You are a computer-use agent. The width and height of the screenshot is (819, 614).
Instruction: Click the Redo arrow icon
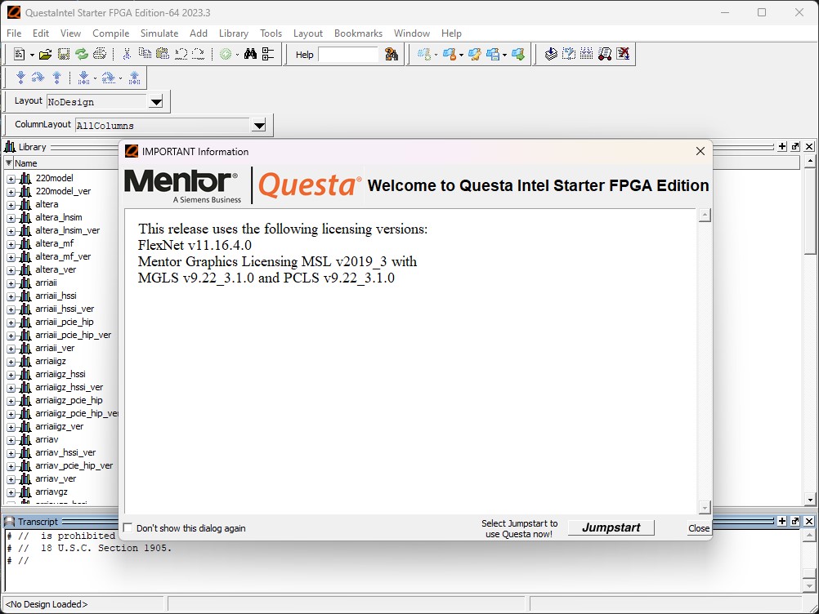[198, 54]
